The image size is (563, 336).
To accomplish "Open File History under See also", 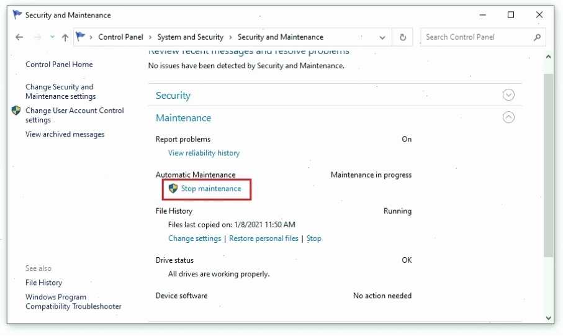I will pos(43,283).
